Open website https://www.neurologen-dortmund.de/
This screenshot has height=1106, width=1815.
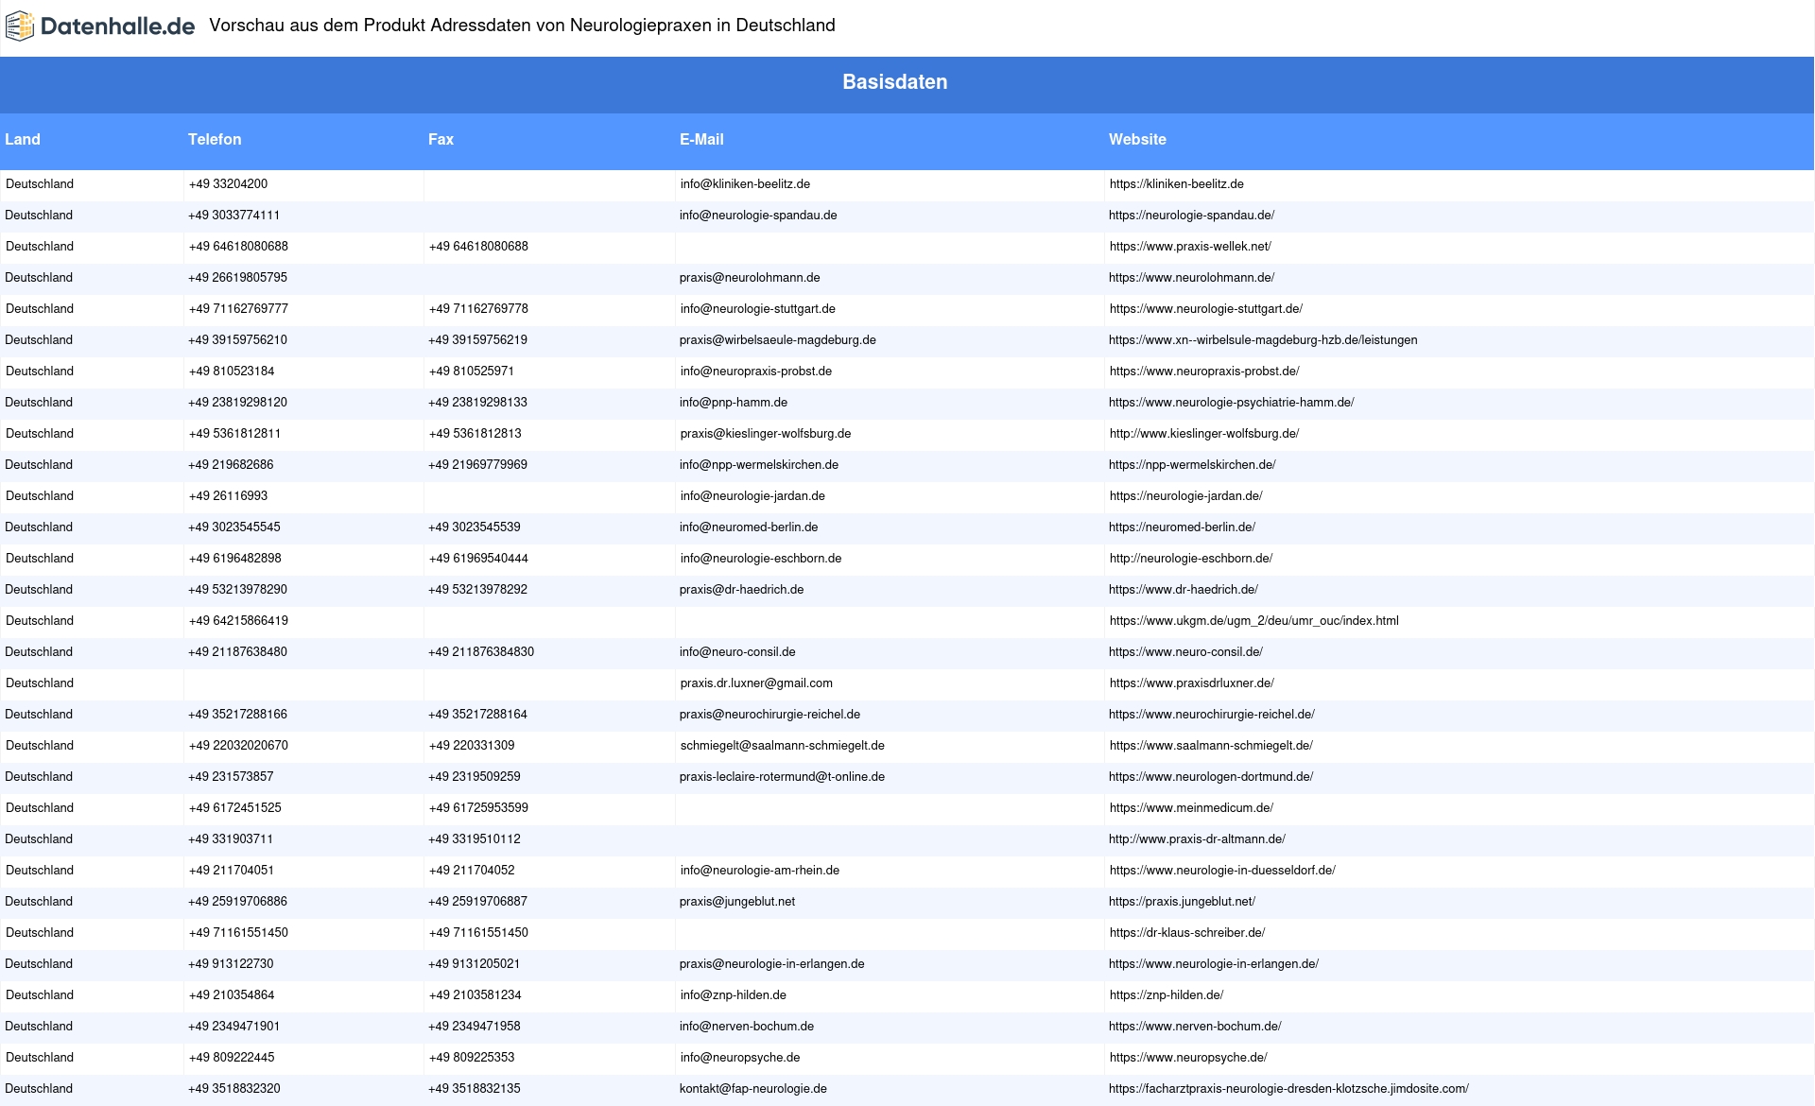pyautogui.click(x=1211, y=777)
